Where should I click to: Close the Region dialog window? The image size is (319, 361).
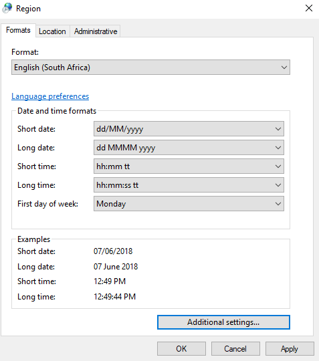coord(309,8)
